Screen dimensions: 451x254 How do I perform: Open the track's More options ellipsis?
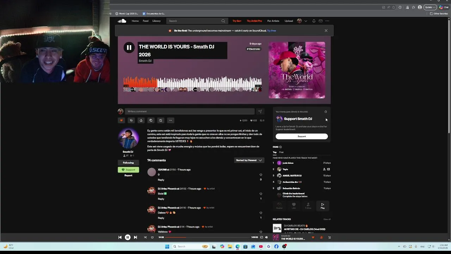click(171, 120)
